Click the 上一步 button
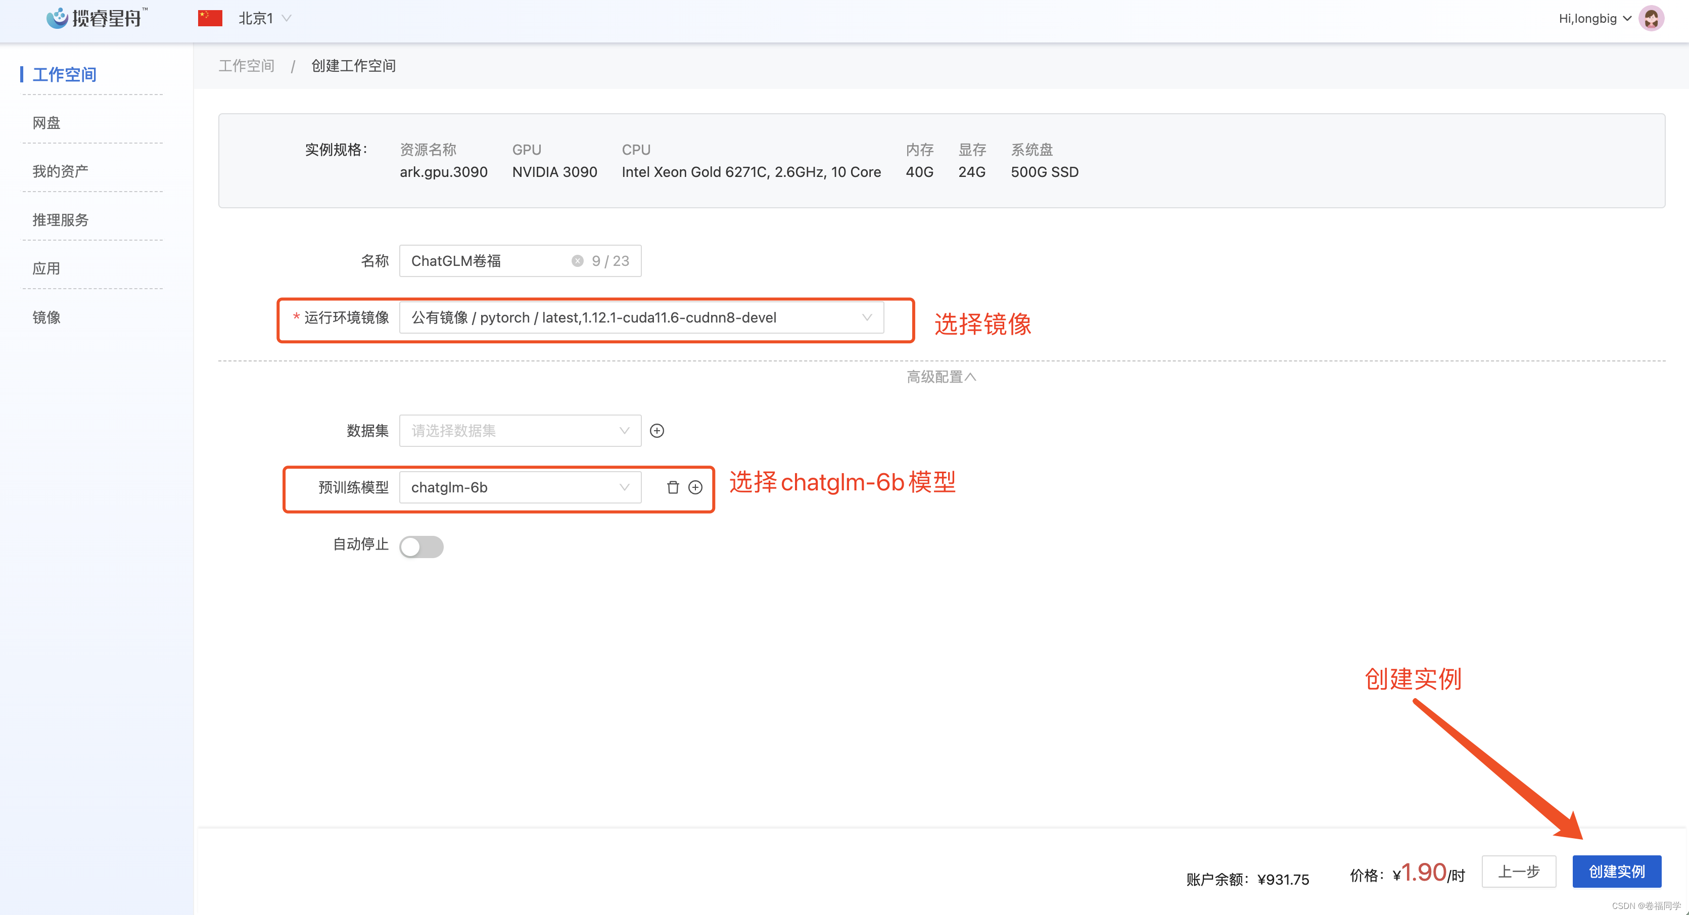This screenshot has width=1689, height=915. [x=1519, y=871]
